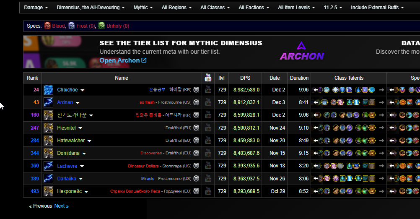Expand dropdown arrow next to Hatewatcher

click(89, 141)
